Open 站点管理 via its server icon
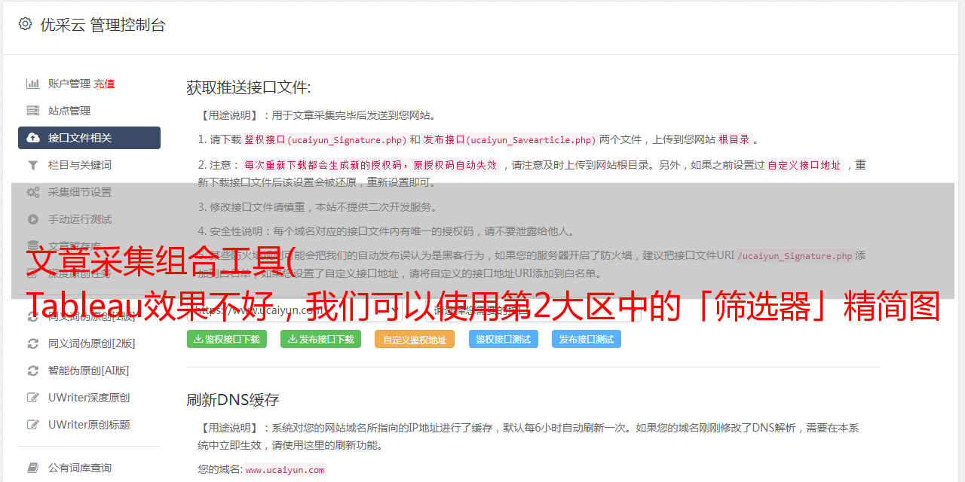 (33, 111)
